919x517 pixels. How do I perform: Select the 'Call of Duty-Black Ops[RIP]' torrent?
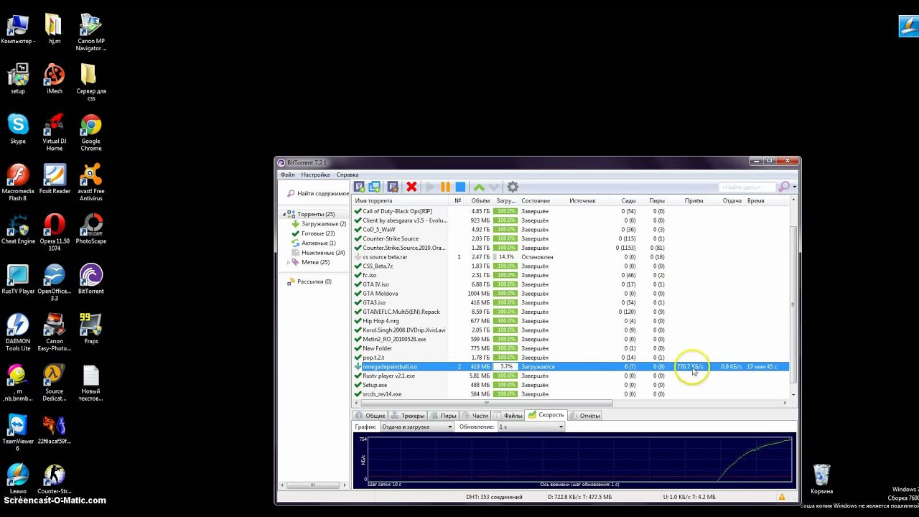point(571,211)
